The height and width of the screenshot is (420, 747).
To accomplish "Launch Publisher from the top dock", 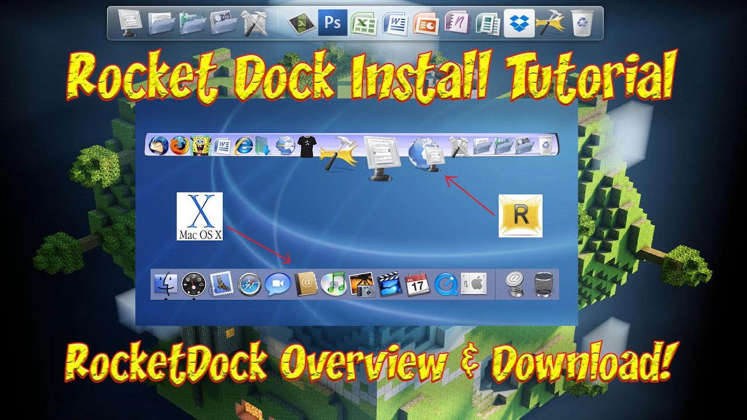I will pyautogui.click(x=488, y=23).
